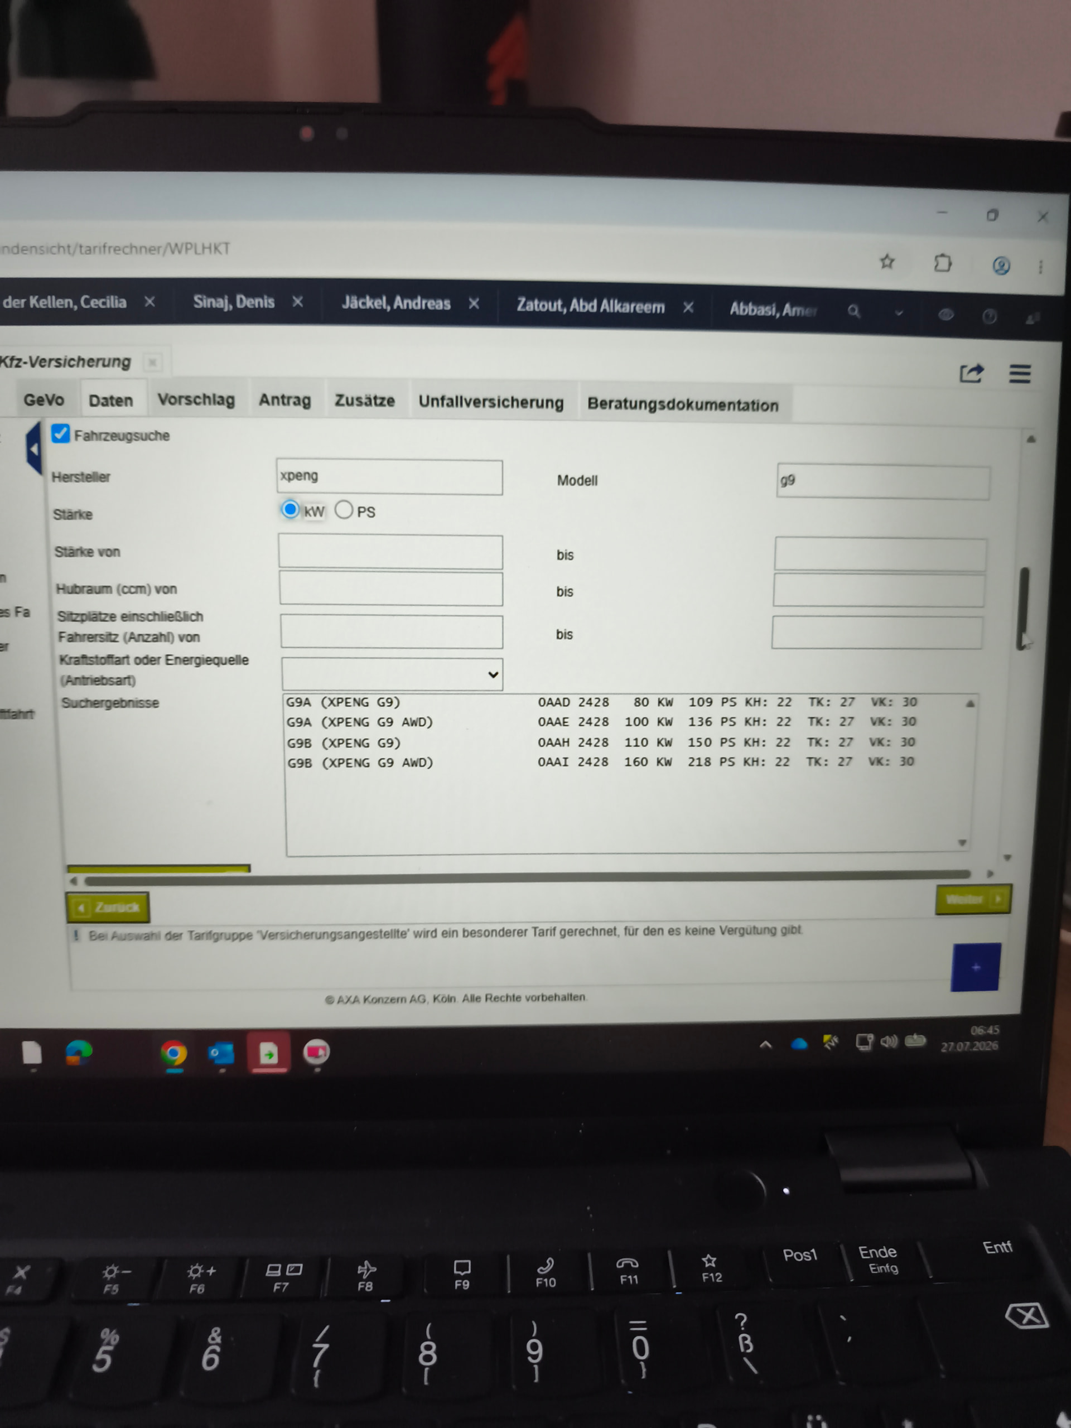This screenshot has height=1428, width=1071.
Task: Open Google Chrome from the taskbar
Action: click(x=173, y=1054)
